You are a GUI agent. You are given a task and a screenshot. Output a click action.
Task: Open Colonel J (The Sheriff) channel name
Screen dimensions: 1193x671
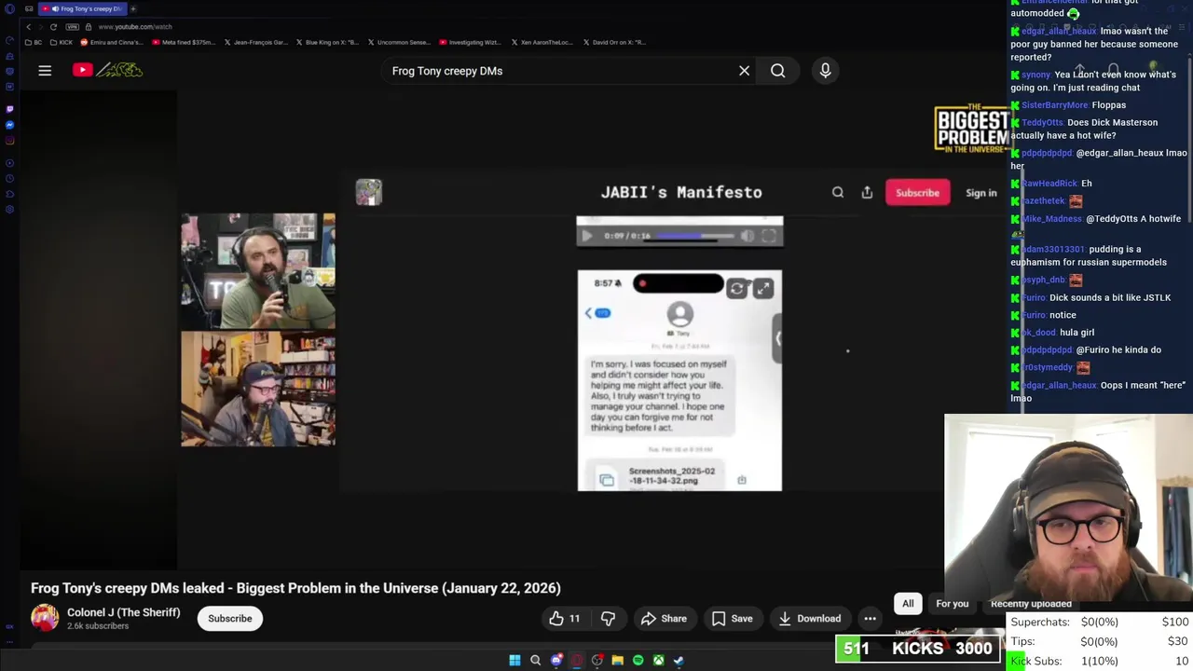click(123, 612)
